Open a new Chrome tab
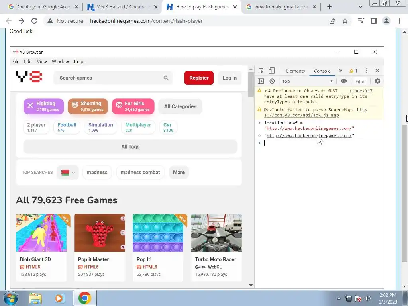The image size is (408, 306). tap(330, 7)
